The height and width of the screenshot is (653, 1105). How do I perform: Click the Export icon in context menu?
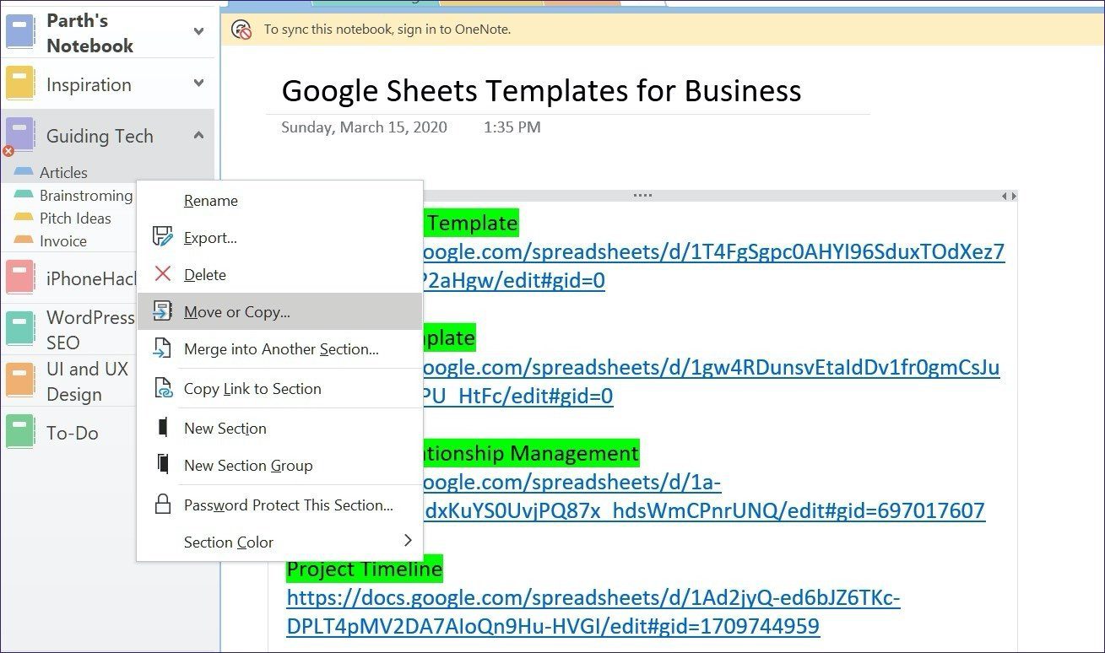pos(162,237)
